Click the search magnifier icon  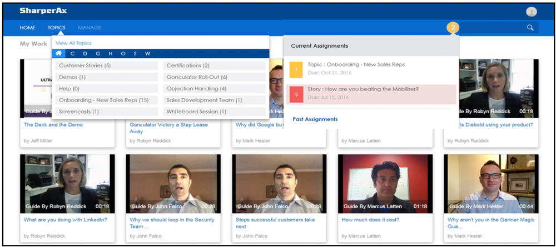pyautogui.click(x=530, y=28)
